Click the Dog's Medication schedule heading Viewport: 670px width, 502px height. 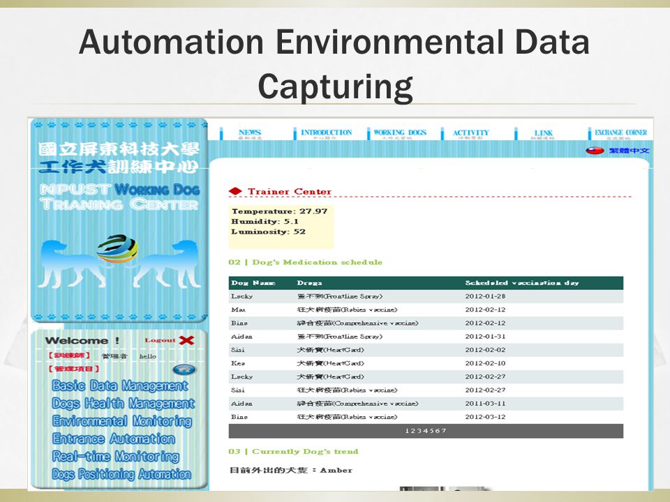[x=317, y=262]
